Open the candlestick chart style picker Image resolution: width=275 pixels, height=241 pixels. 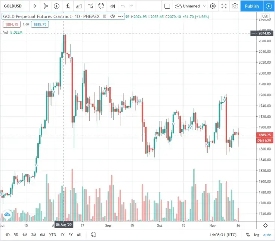click(46, 6)
